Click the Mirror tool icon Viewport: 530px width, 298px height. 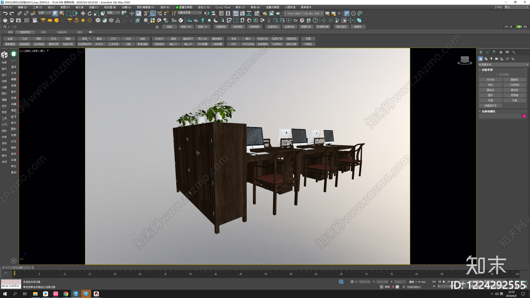coord(206,13)
